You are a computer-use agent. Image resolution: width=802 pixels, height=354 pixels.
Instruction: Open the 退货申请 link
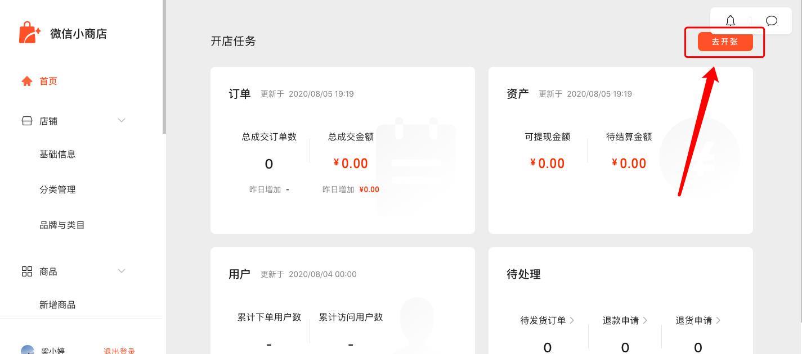694,320
